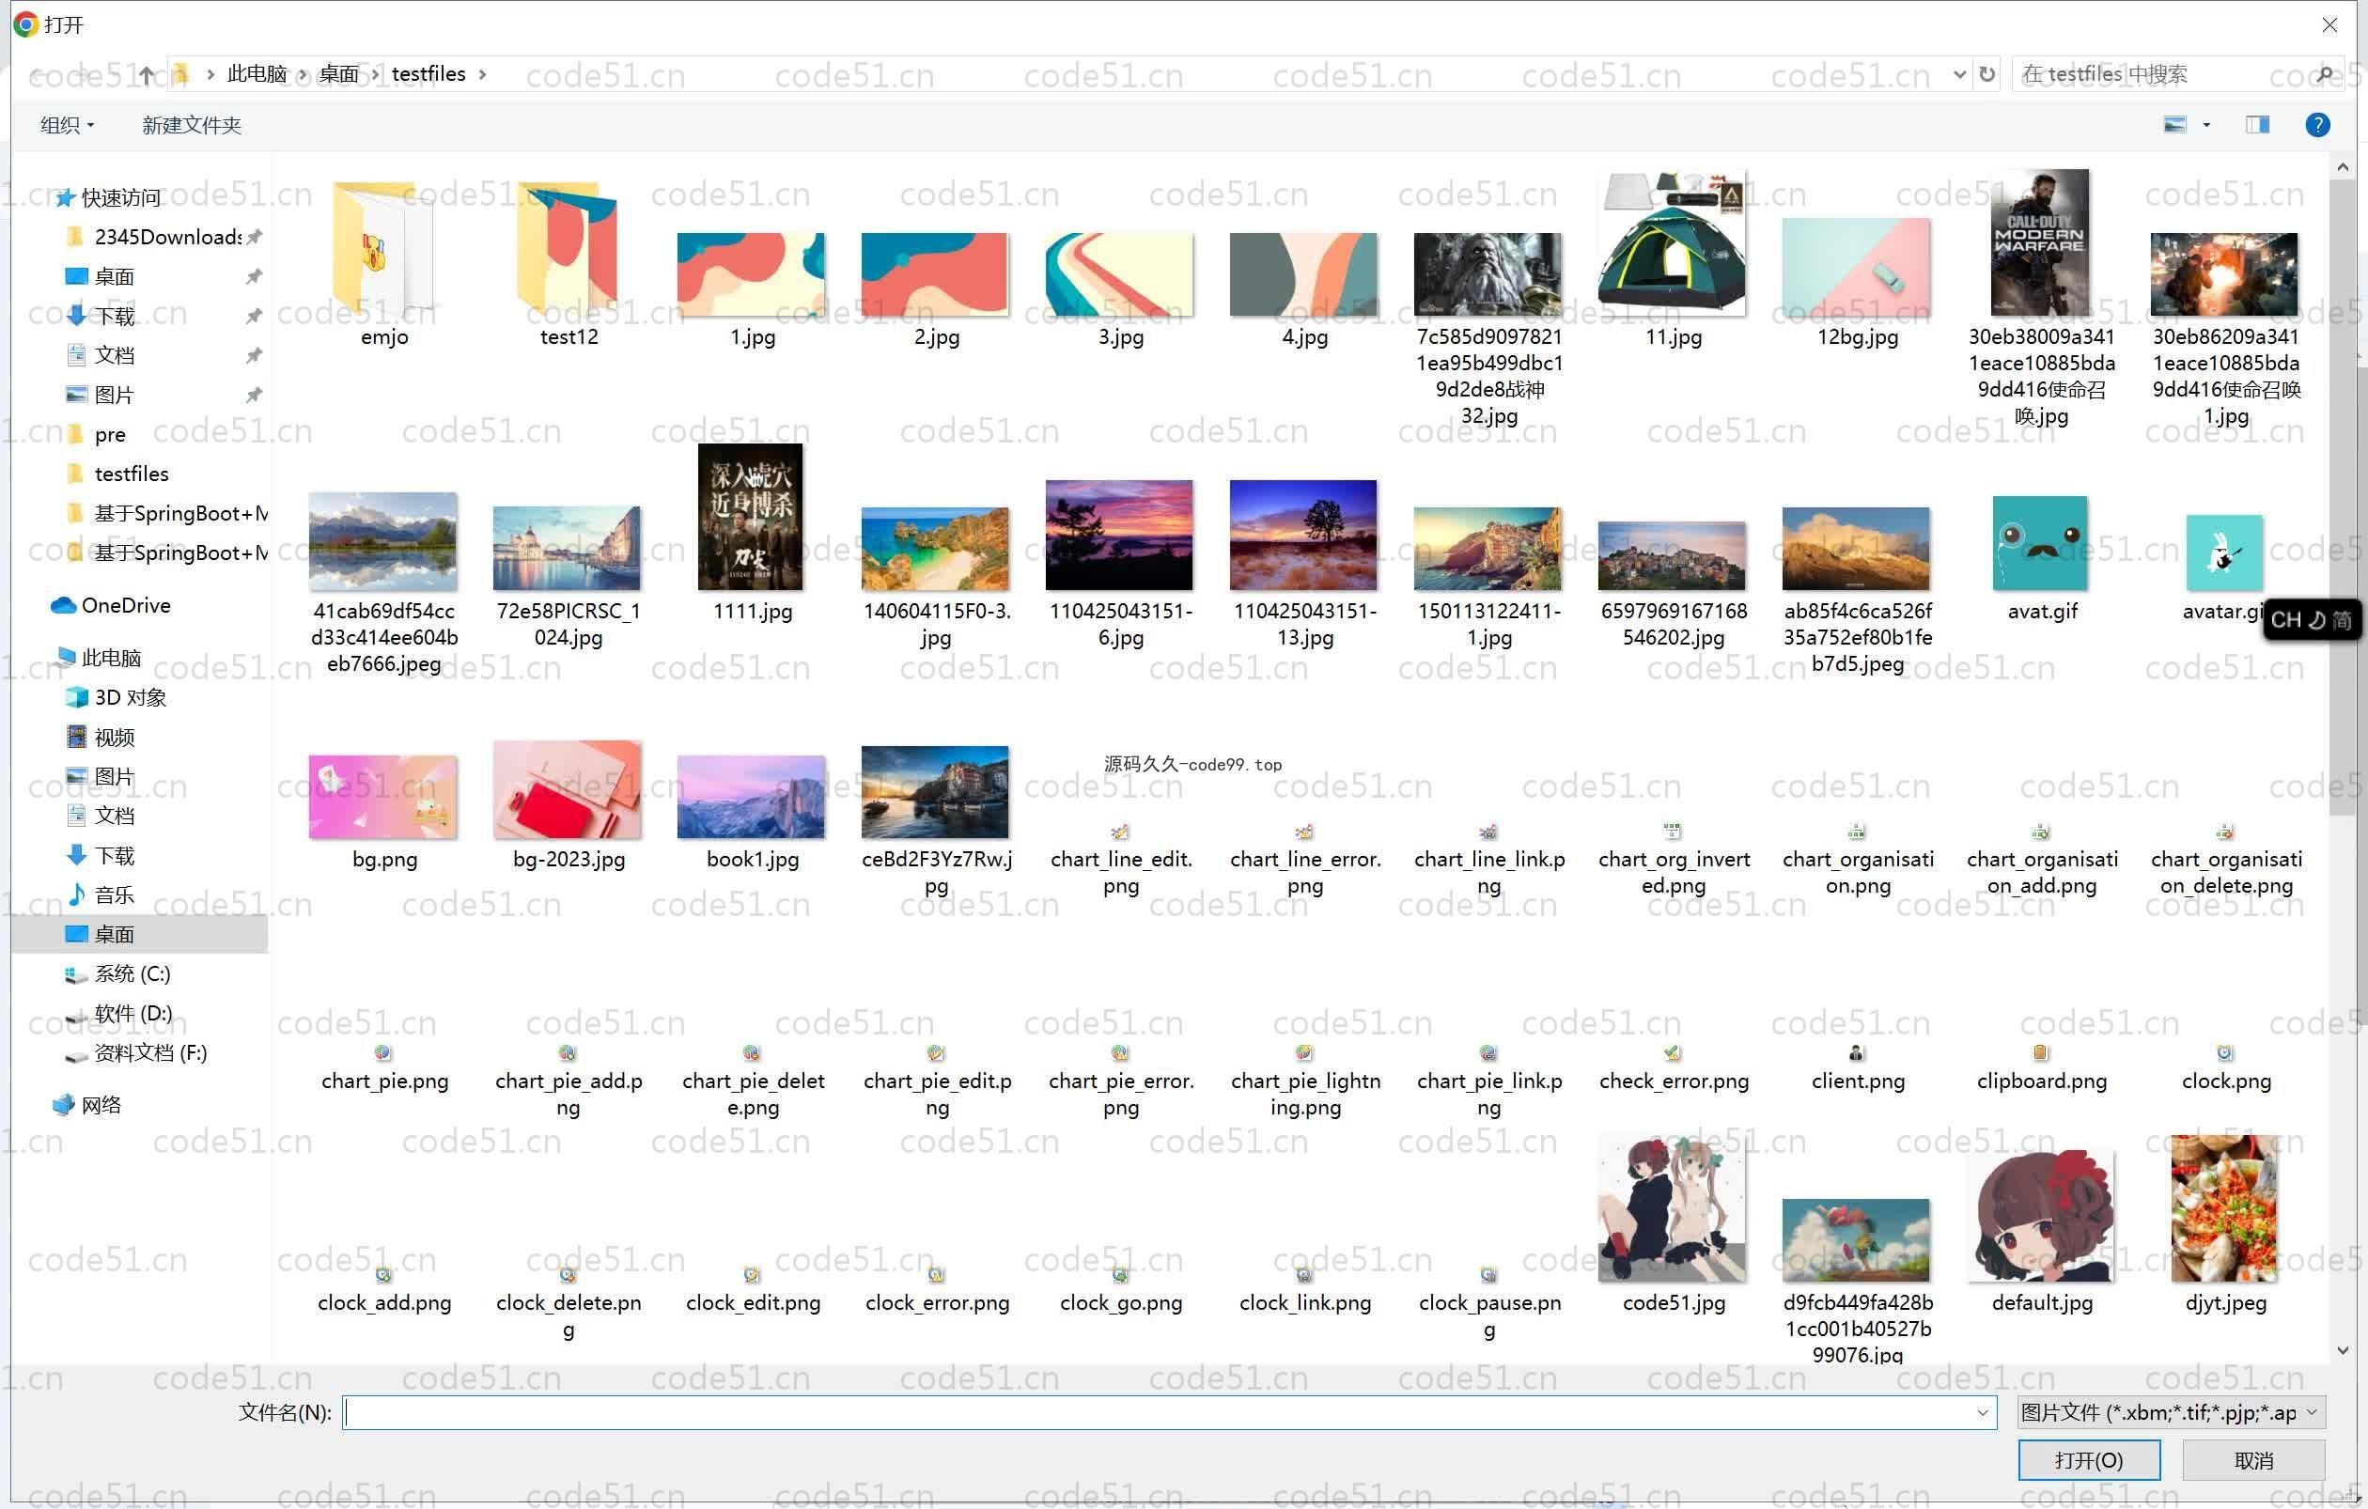2368x1509 pixels.
Task: Select clock_pause.png icon
Action: tap(1488, 1275)
